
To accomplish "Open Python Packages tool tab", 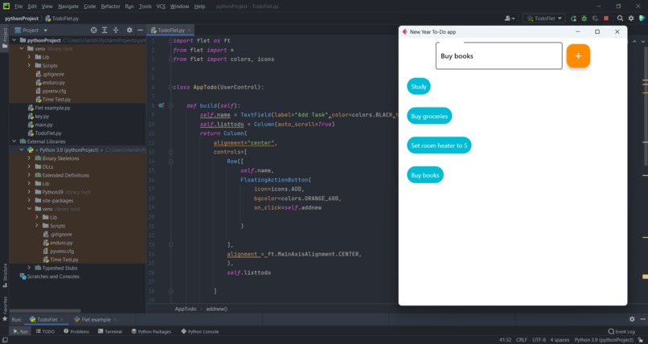I will (151, 332).
